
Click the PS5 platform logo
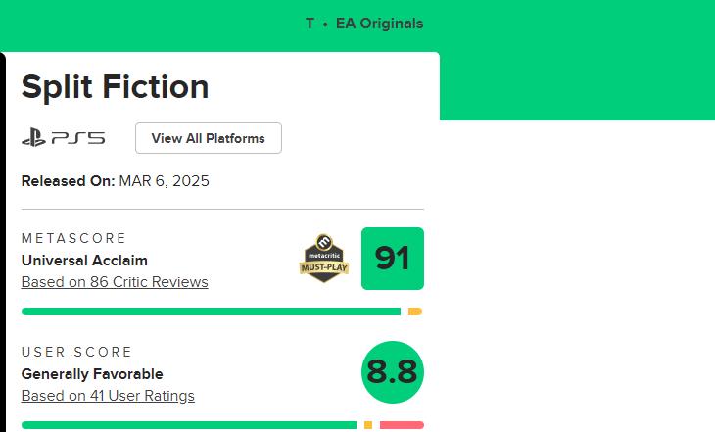point(63,138)
